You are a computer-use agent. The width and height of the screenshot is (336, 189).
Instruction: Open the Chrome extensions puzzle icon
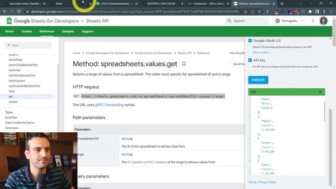point(310,12)
